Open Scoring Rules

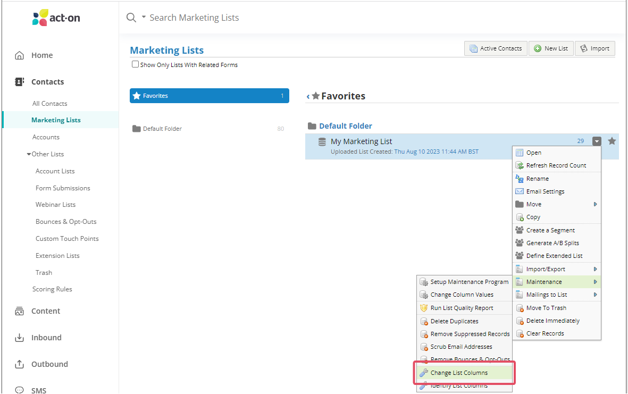tap(52, 289)
